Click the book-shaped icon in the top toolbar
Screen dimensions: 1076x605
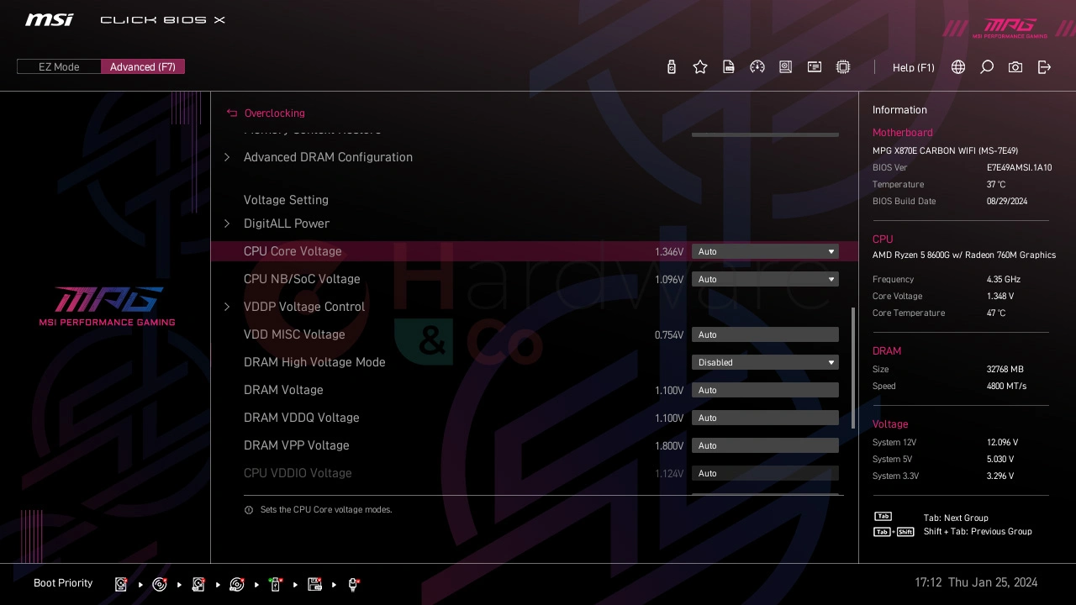(x=786, y=67)
